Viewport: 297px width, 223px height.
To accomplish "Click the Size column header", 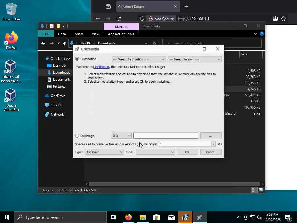I will pyautogui.click(x=251, y=54).
